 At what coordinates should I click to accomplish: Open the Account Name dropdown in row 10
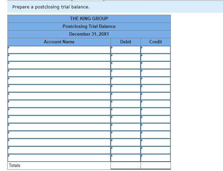tap(59, 119)
